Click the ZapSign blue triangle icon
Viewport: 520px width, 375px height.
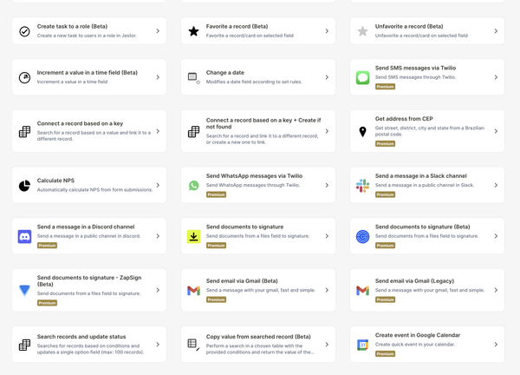tap(24, 290)
